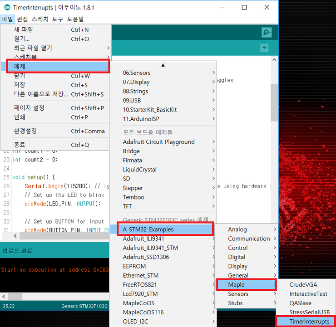Select 인쇄 menu entry
Viewport: 336px width, 327px height.
56,117
